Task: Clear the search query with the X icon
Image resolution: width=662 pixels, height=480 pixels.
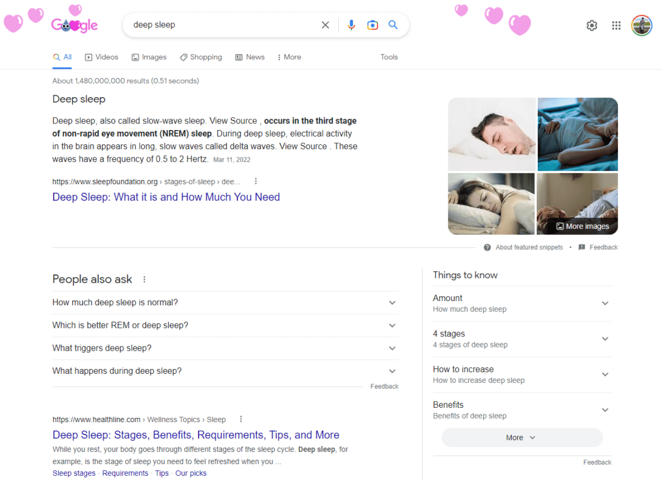Action: (325, 25)
